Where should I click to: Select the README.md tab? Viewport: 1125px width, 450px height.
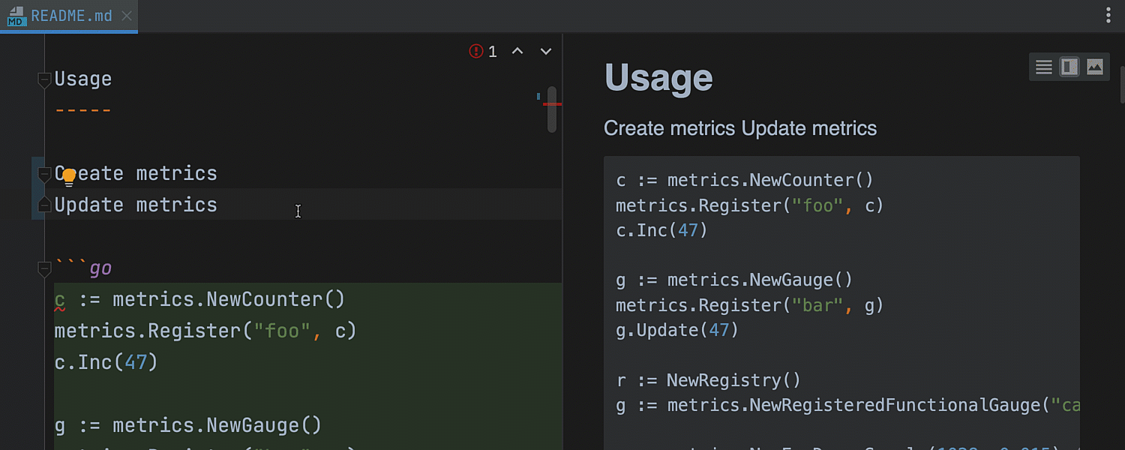click(71, 16)
